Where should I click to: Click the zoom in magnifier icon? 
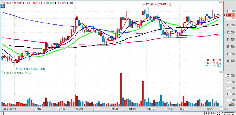(x=215, y=113)
